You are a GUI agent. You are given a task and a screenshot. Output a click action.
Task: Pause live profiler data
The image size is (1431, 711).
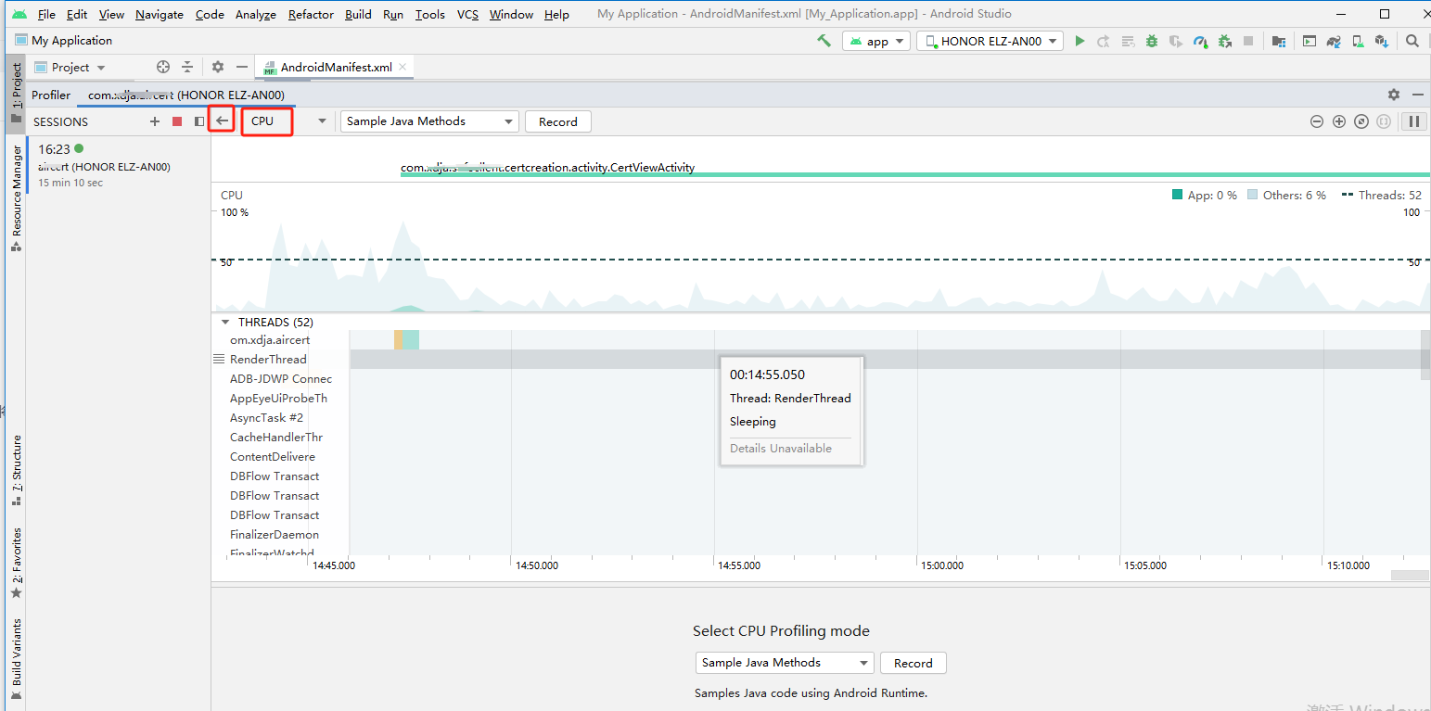[1414, 121]
